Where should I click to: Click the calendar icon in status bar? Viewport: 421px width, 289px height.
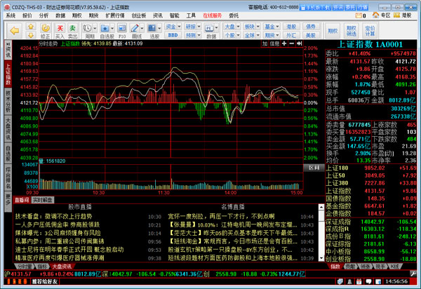point(359,281)
